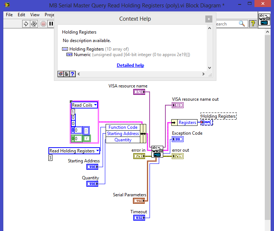Open the Read Holding Registers enum dropdown
The image size is (274, 231).
[x=98, y=151]
